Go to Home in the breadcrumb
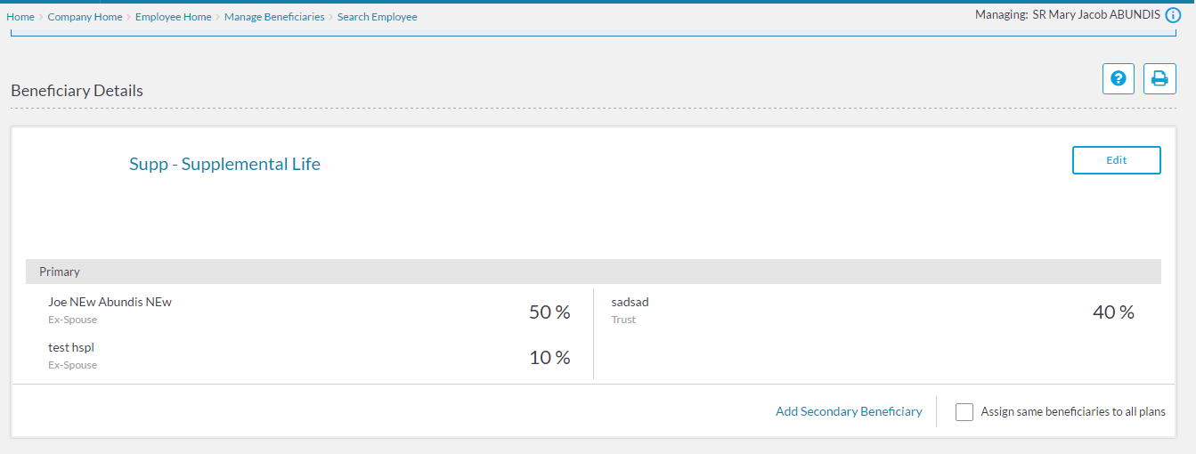Viewport: 1196px width, 454px height. coord(20,17)
